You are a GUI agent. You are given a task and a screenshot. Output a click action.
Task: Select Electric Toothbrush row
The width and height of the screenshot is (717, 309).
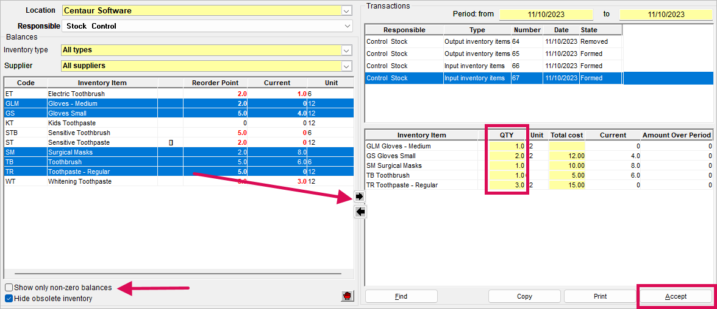click(x=179, y=94)
